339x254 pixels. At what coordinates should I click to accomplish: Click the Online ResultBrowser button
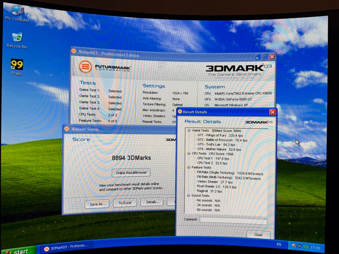(x=131, y=173)
